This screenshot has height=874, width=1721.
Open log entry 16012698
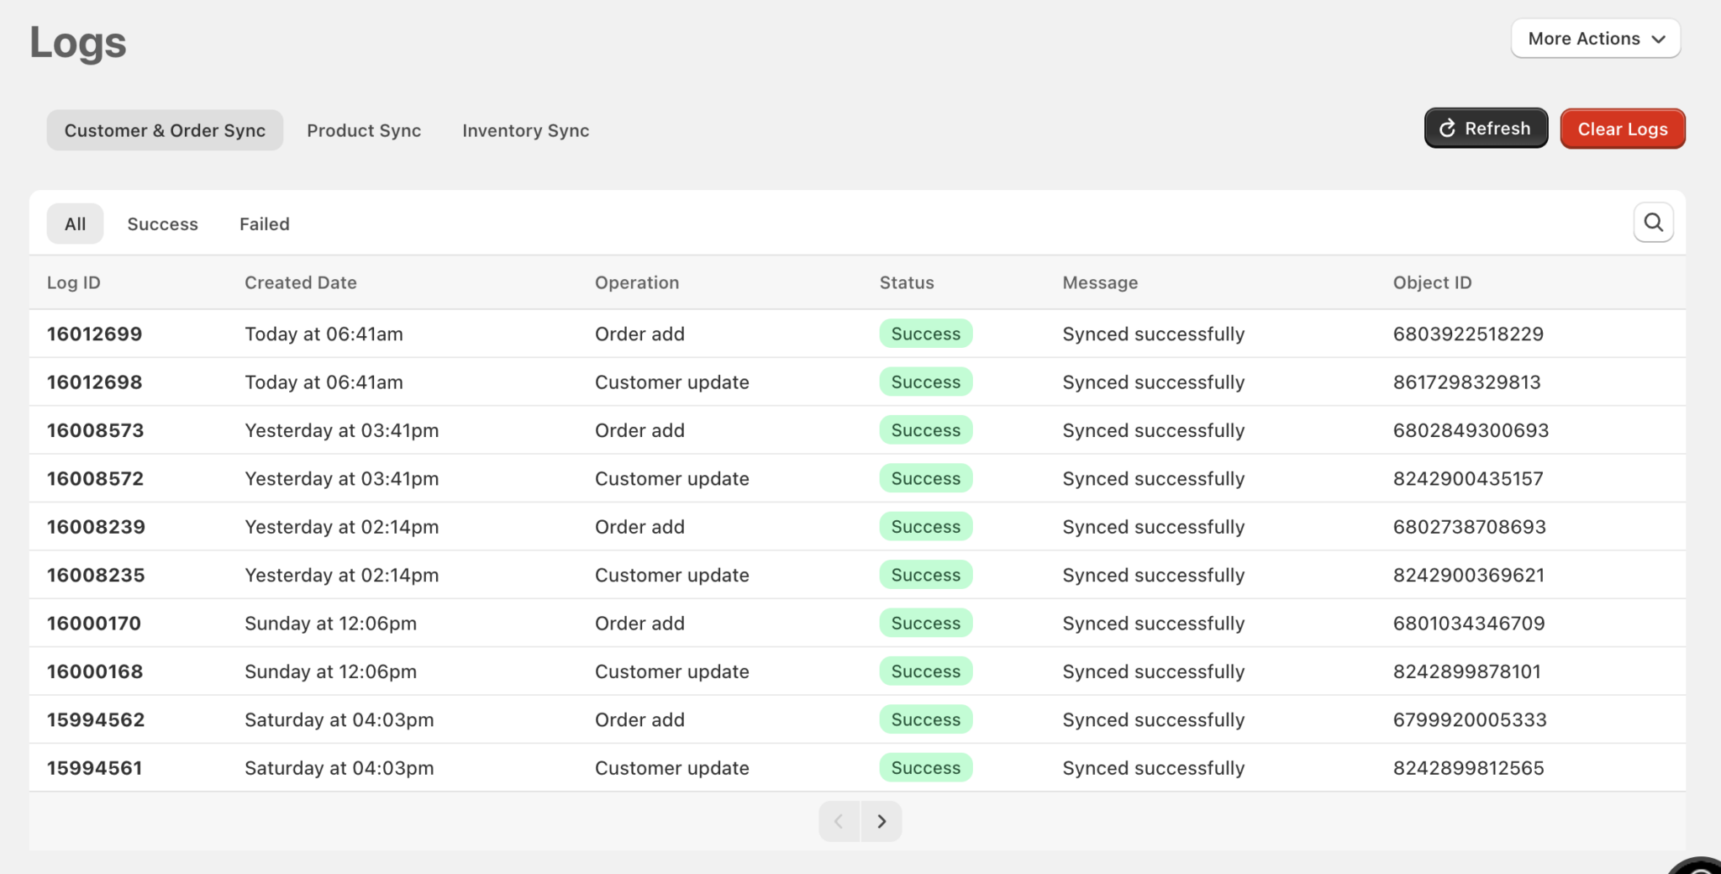94,382
